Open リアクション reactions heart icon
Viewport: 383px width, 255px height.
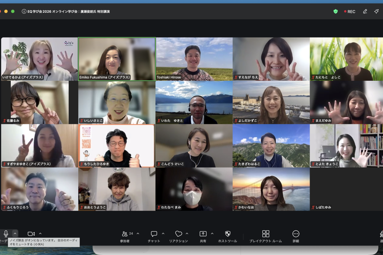(178, 236)
